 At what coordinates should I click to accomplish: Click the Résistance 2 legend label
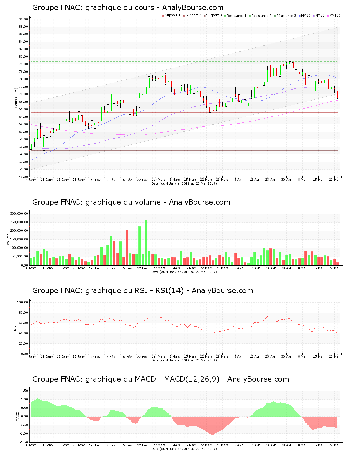pyautogui.click(x=261, y=16)
